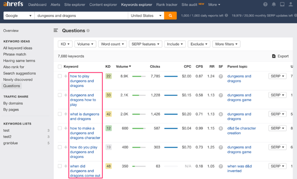This screenshot has height=179, width=297.
Task: Sort by the Volume column header
Action: (123, 66)
